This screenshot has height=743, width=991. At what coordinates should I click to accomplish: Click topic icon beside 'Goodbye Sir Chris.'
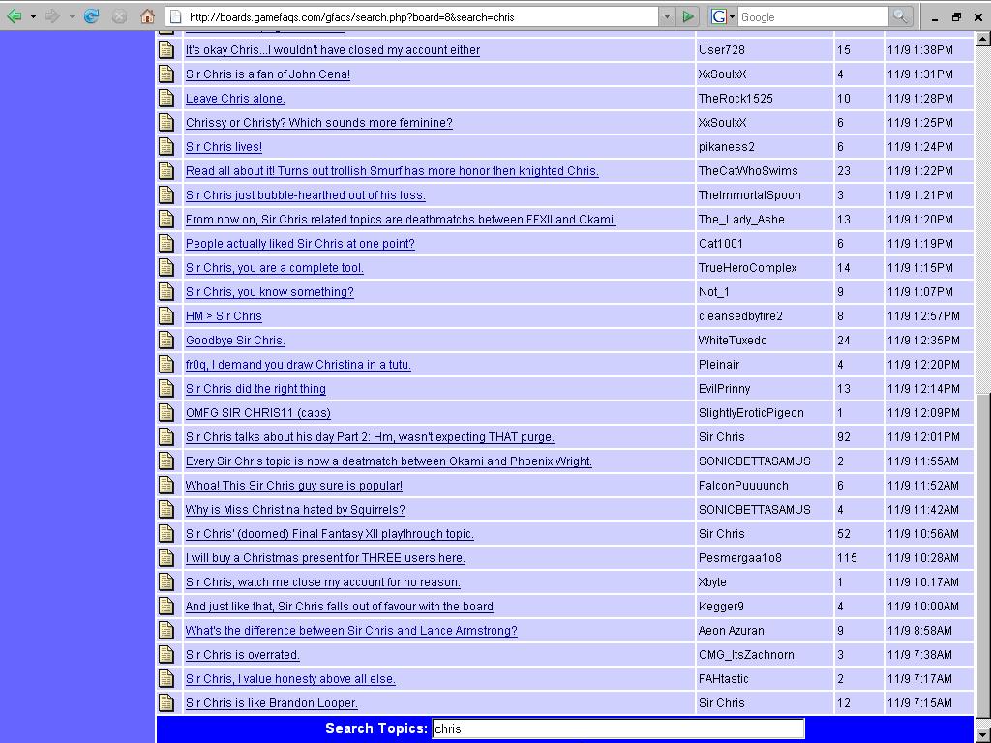(166, 341)
